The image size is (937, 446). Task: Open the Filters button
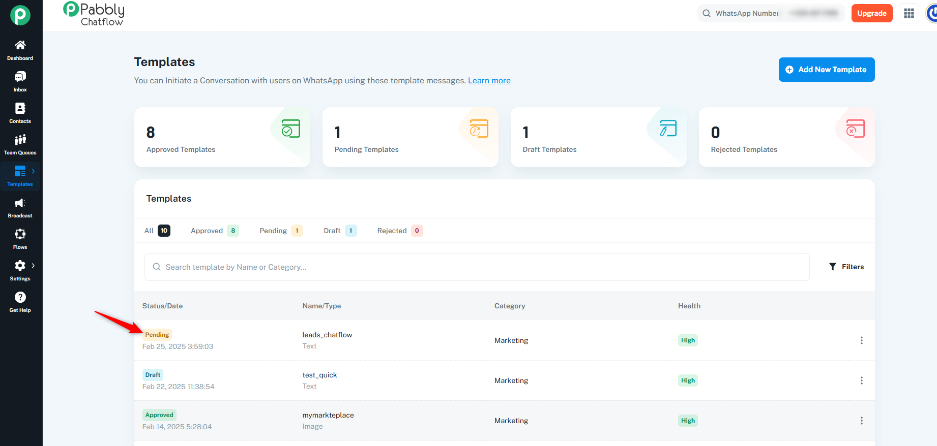[846, 267]
